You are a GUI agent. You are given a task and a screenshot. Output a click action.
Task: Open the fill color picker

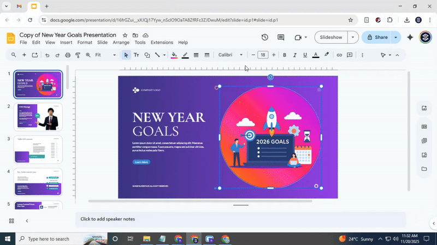tap(174, 55)
